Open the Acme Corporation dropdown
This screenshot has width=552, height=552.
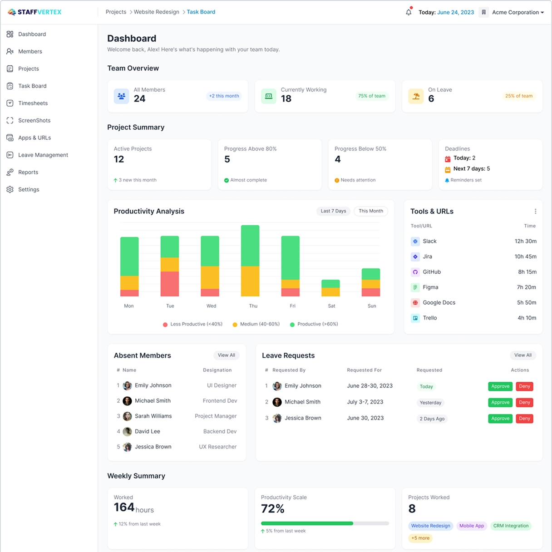click(517, 12)
